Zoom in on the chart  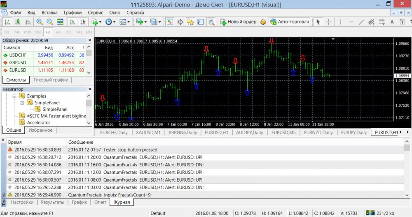click(x=40, y=22)
